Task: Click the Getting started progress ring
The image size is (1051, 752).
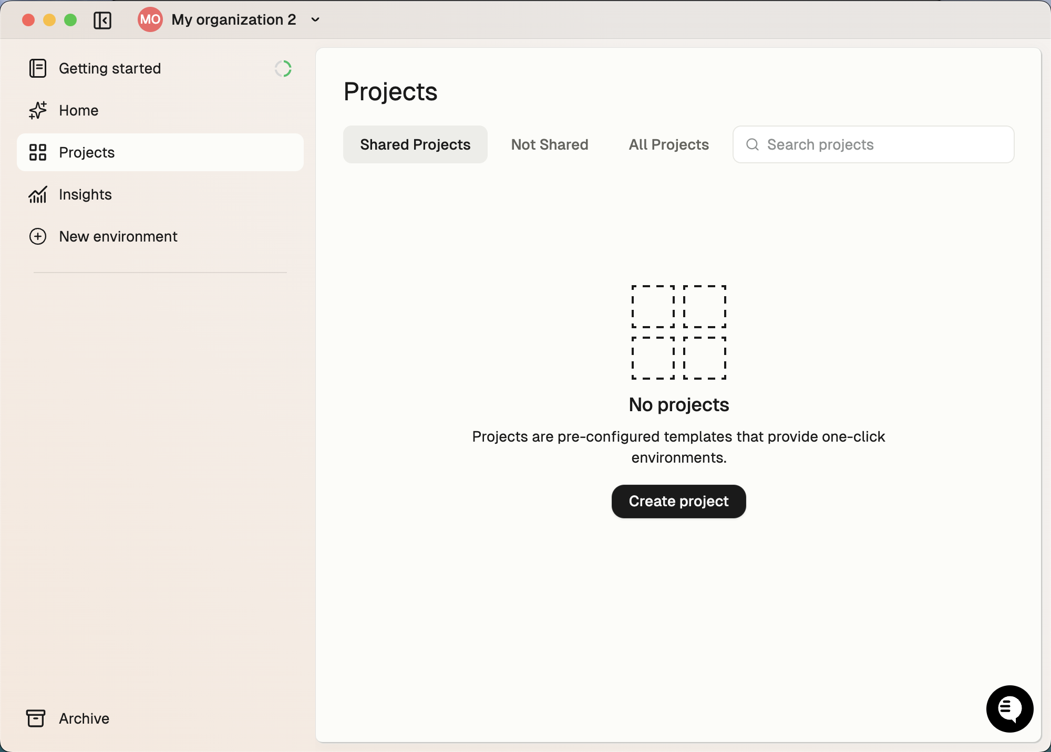Action: [x=283, y=68]
